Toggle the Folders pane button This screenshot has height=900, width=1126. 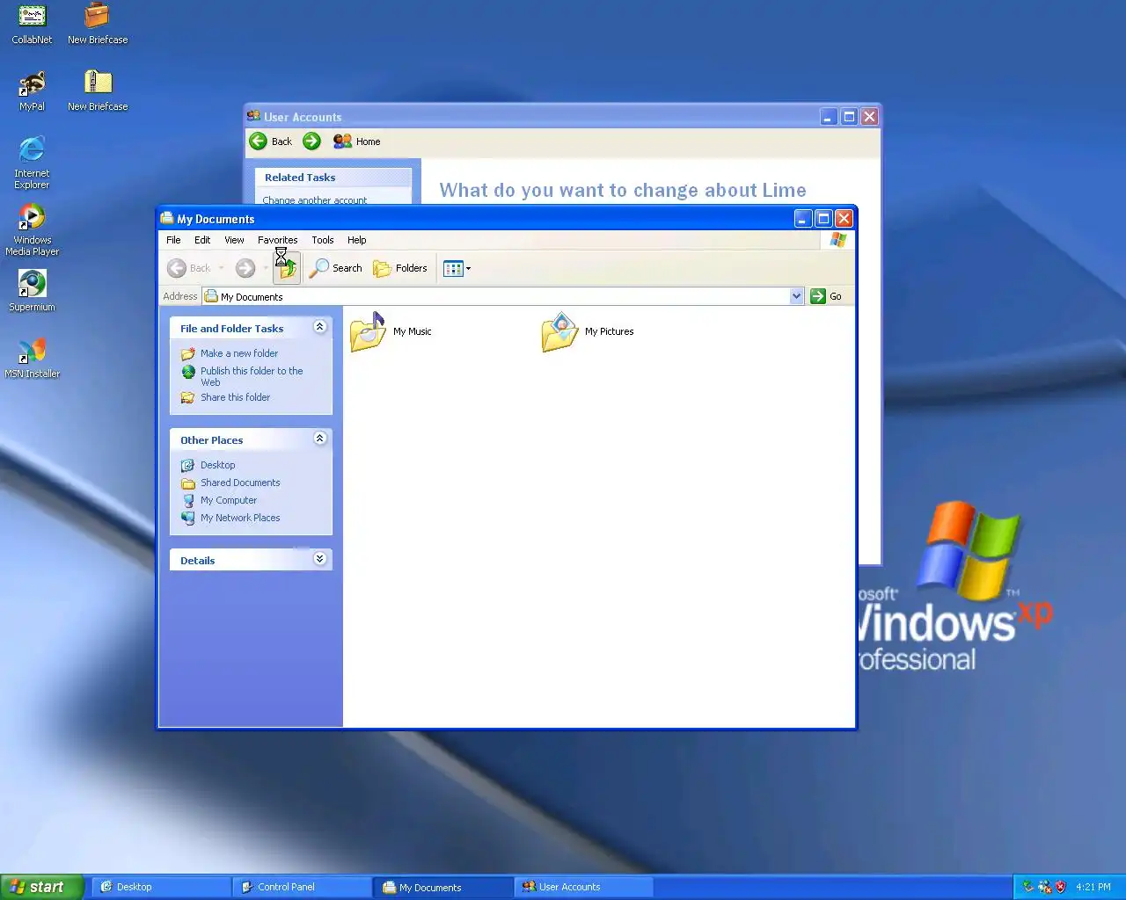click(400, 268)
